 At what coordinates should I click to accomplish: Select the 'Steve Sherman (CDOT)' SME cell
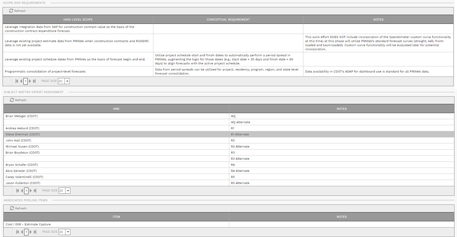pyautogui.click(x=116, y=134)
